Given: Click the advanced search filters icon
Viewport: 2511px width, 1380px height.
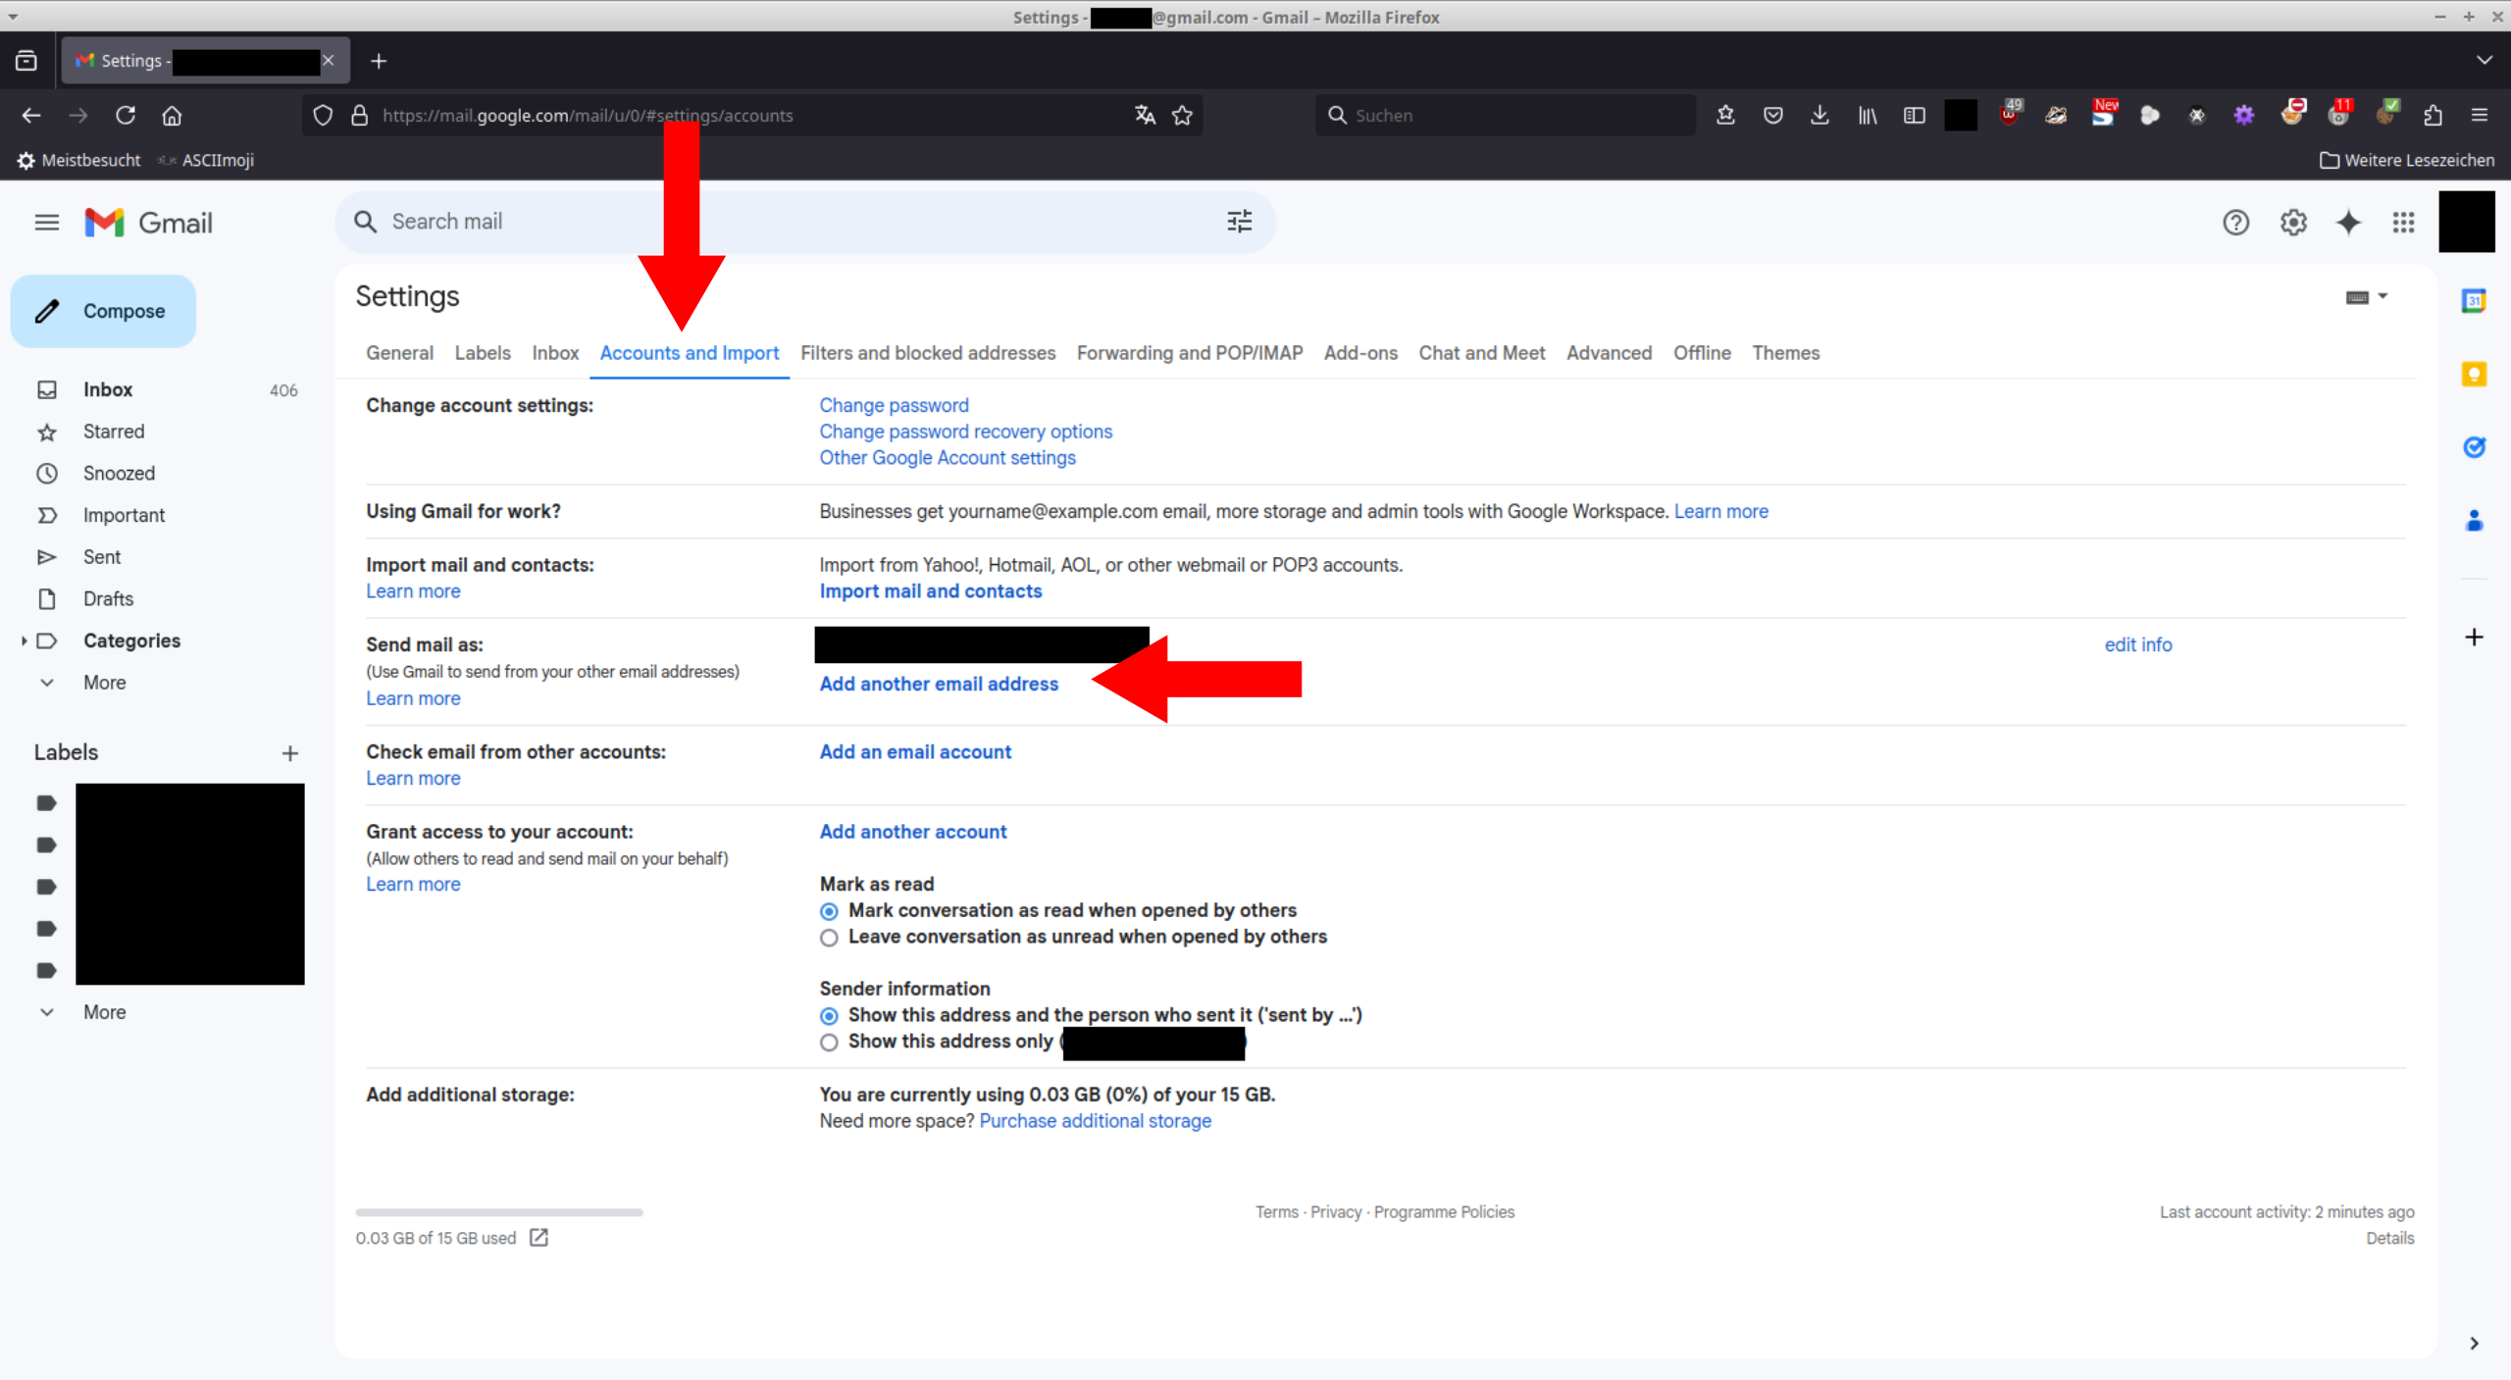Looking at the screenshot, I should tap(1240, 221).
